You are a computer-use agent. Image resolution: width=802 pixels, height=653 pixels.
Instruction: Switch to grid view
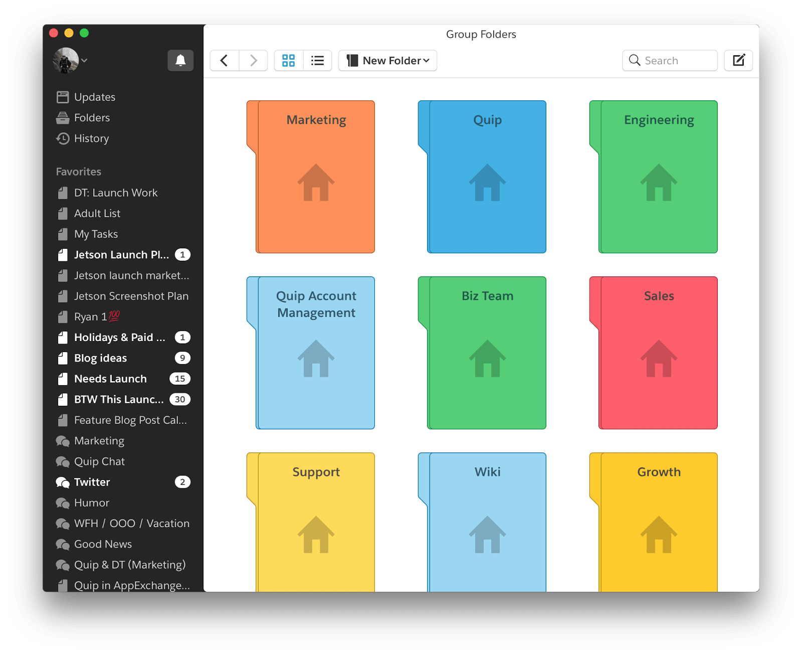click(x=288, y=61)
